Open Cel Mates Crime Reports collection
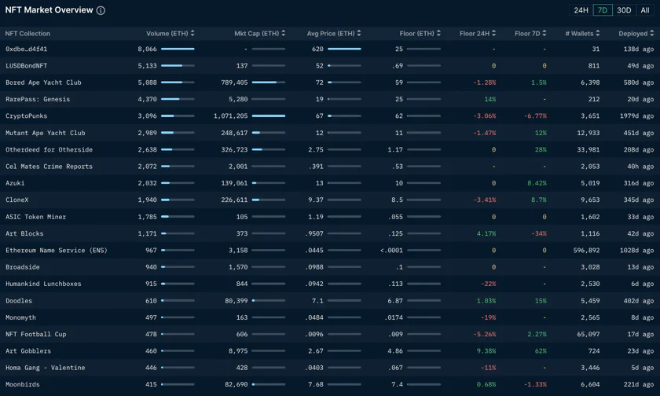Screen dimensions: 660x396 point(49,167)
